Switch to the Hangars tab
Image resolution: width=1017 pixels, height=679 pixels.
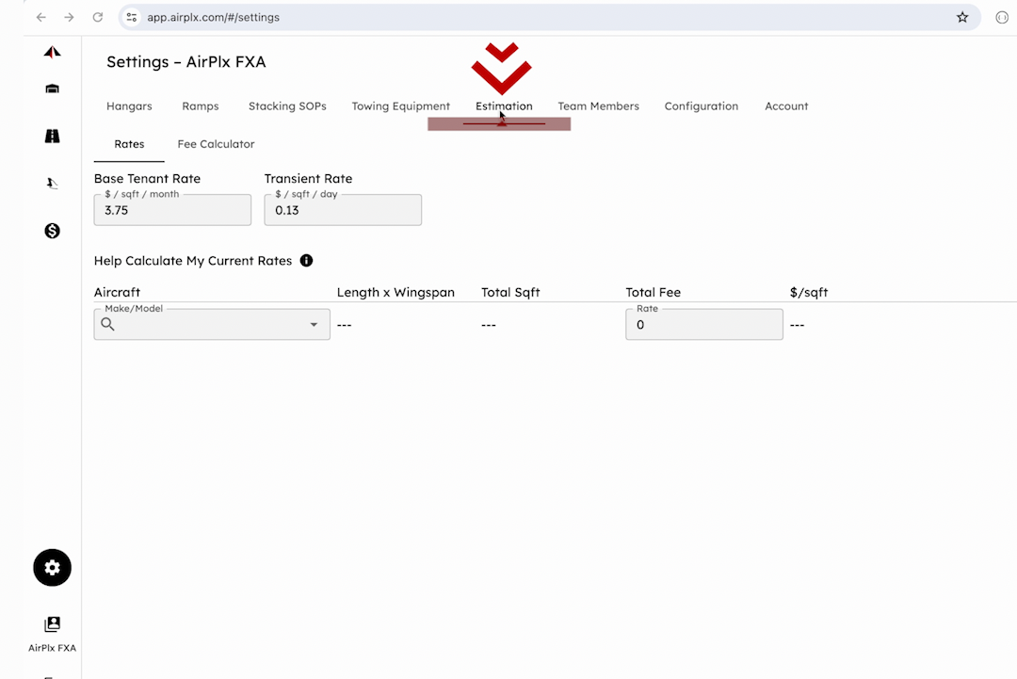129,106
